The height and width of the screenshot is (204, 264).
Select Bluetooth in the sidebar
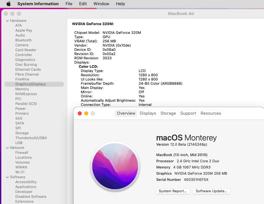coord(23,40)
